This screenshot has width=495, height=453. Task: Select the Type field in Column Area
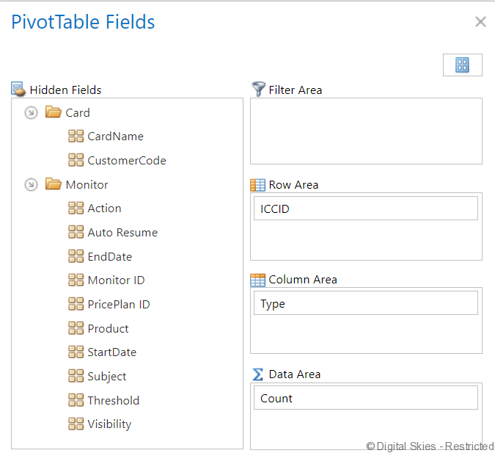pyautogui.click(x=365, y=303)
